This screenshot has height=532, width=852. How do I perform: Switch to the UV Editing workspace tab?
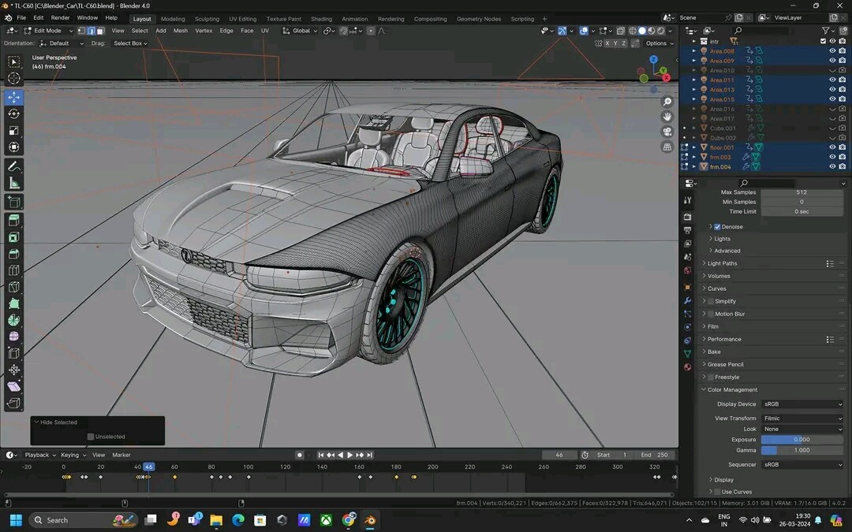241,19
